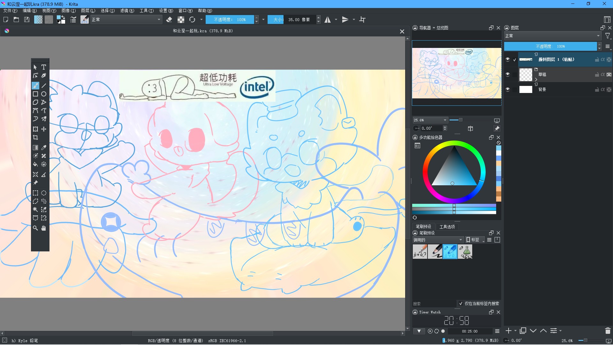Toggle visibility of 背景 layer

pos(508,89)
